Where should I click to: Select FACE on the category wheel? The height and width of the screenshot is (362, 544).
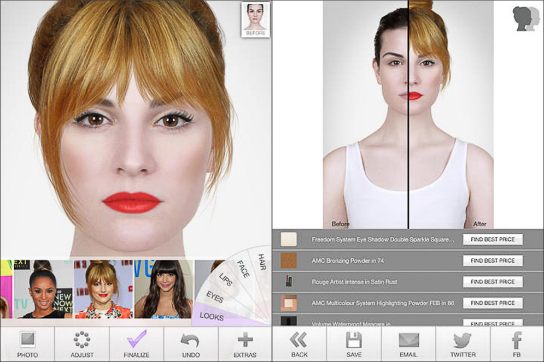point(243,269)
